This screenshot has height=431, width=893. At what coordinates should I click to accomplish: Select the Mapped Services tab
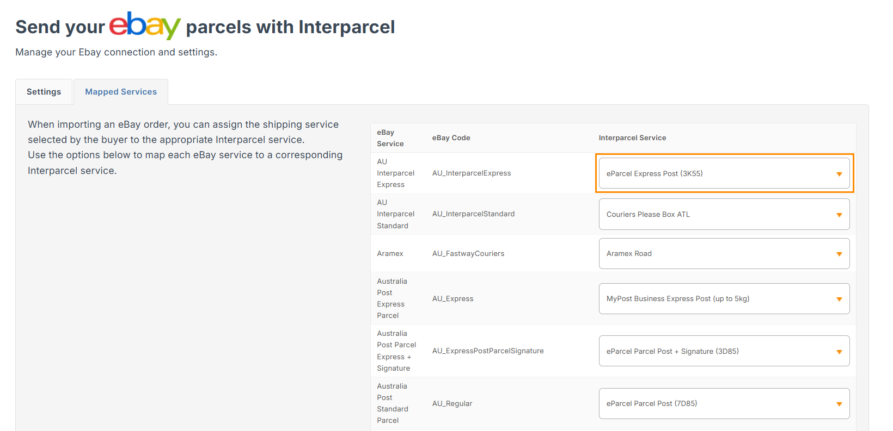coord(121,92)
